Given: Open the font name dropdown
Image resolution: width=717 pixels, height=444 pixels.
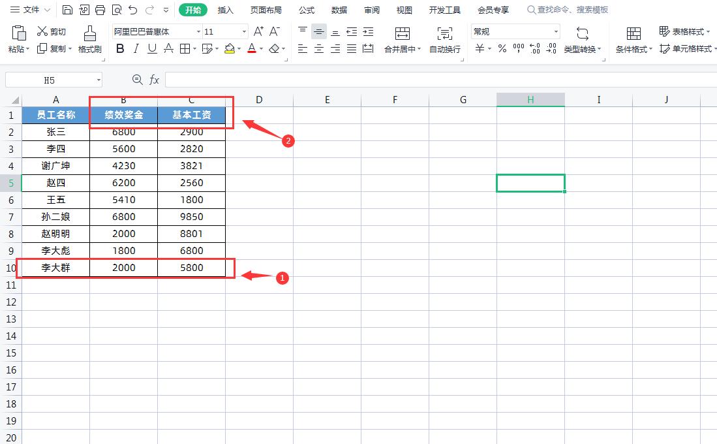Looking at the screenshot, I should click(x=198, y=32).
